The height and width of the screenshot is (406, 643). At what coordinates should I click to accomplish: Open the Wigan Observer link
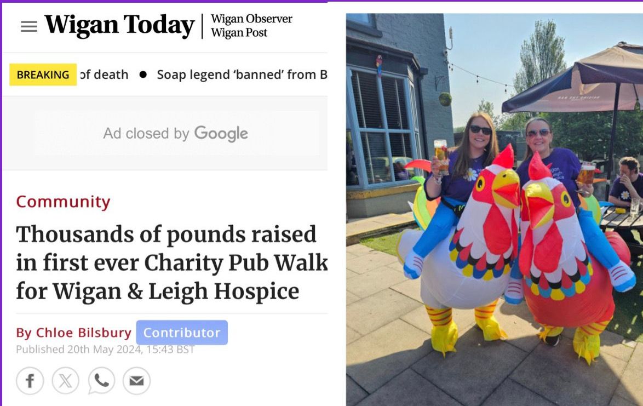click(x=251, y=19)
